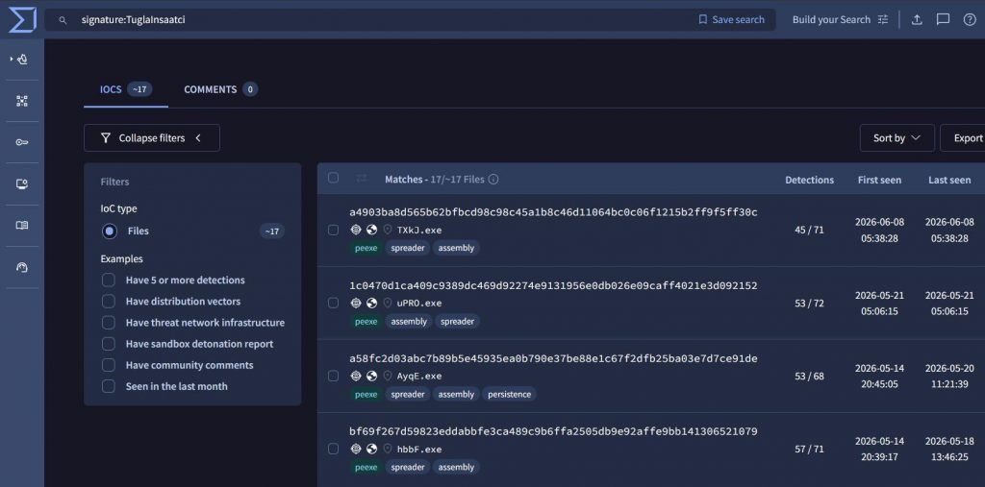Click the target icon for AyqE.exe

tap(356, 376)
